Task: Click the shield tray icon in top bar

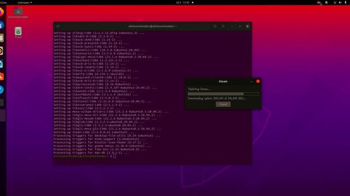Action: (326, 2)
